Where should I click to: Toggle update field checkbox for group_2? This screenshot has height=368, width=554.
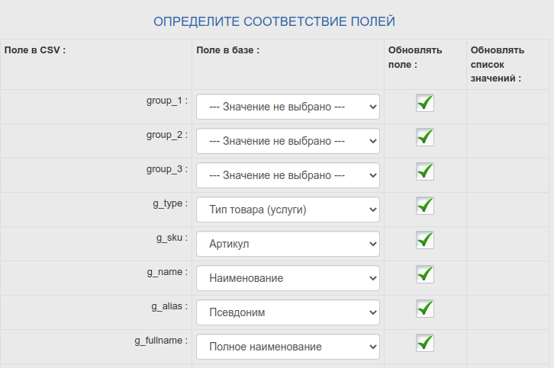[425, 137]
